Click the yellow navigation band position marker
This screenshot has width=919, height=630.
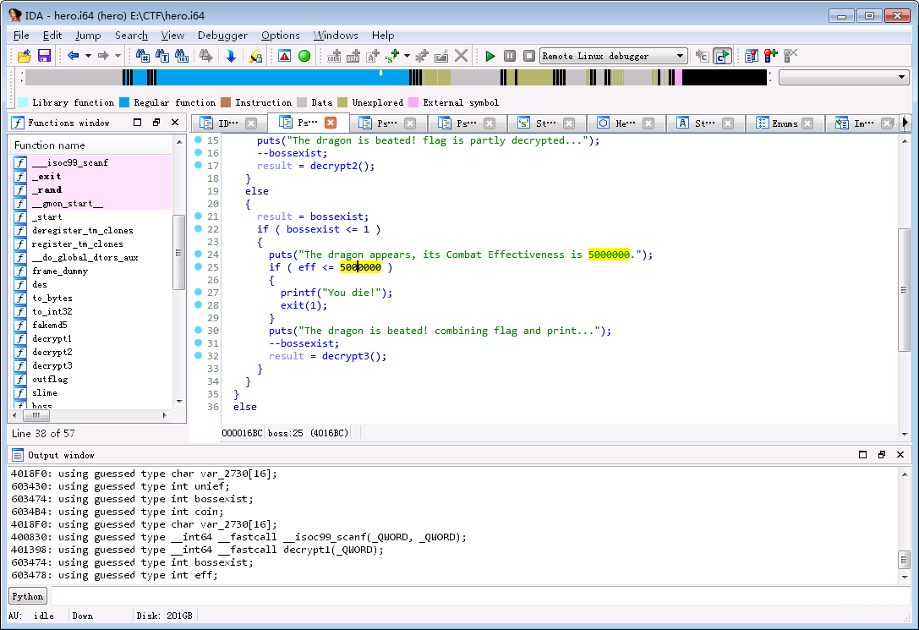[x=381, y=74]
